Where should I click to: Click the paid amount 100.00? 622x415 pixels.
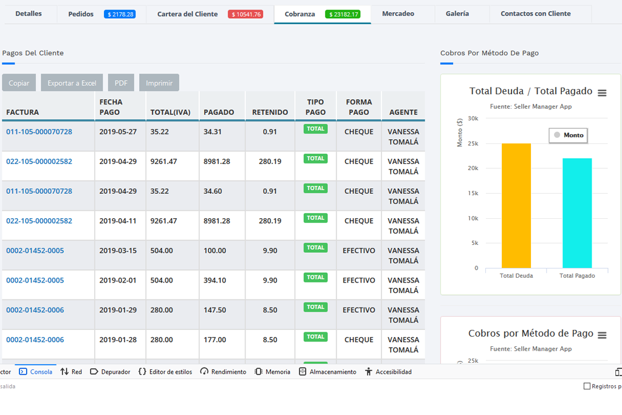[214, 251]
